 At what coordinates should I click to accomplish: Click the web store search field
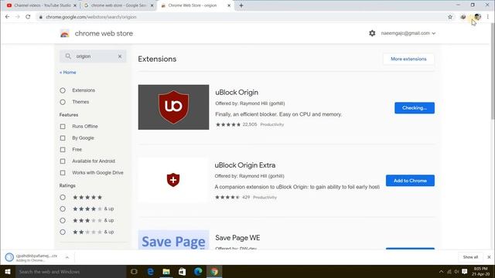93,56
